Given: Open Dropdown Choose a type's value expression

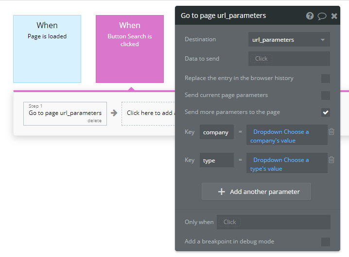Looking at the screenshot, I should point(287,163).
